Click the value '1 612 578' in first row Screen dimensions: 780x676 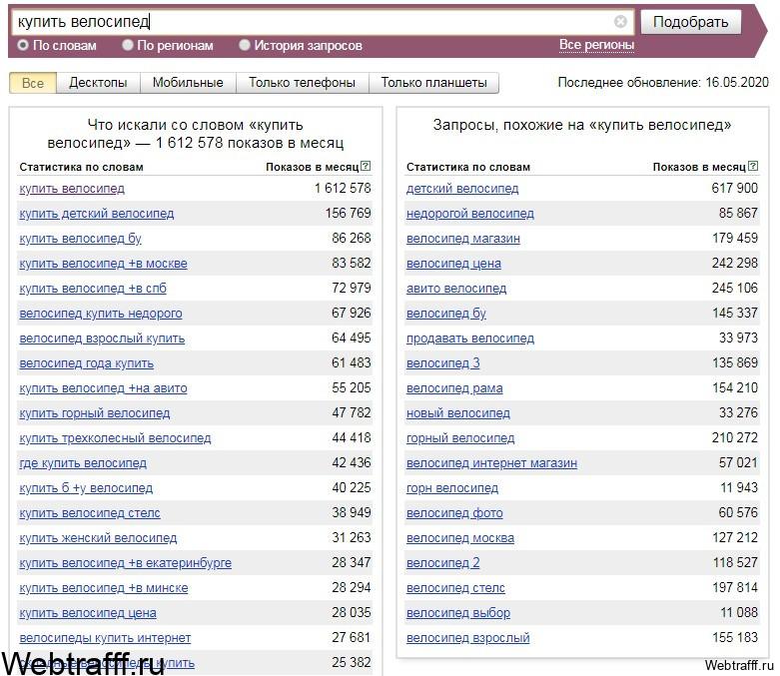pos(343,189)
